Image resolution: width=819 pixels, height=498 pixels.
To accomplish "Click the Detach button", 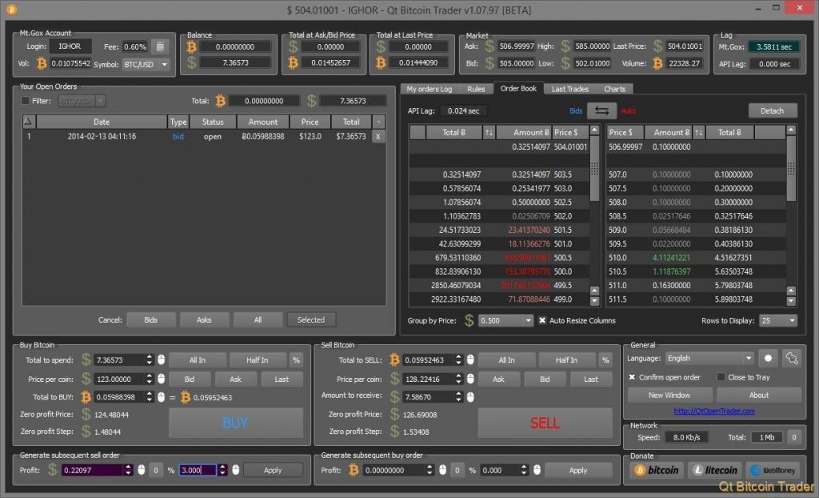I will (x=773, y=110).
